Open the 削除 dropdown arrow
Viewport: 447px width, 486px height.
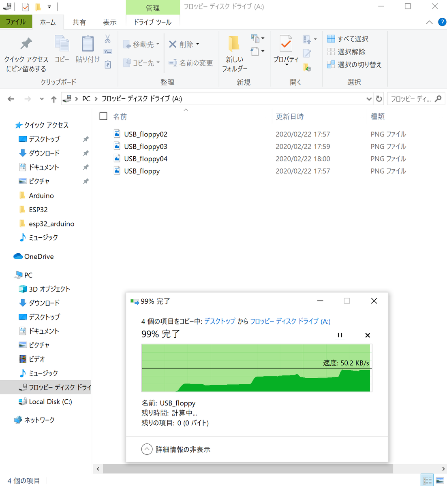197,45
